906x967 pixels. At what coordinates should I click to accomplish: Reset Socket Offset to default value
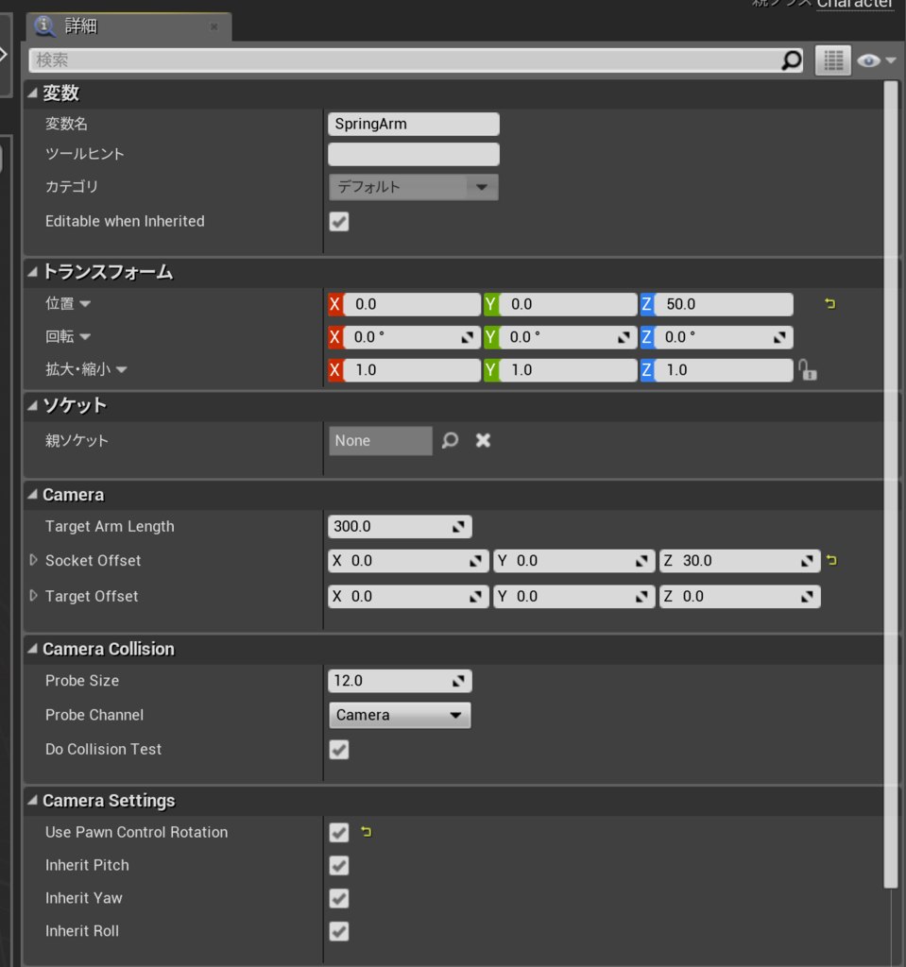coord(831,560)
